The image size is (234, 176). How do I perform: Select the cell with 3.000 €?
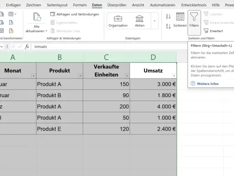pyautogui.click(x=153, y=84)
